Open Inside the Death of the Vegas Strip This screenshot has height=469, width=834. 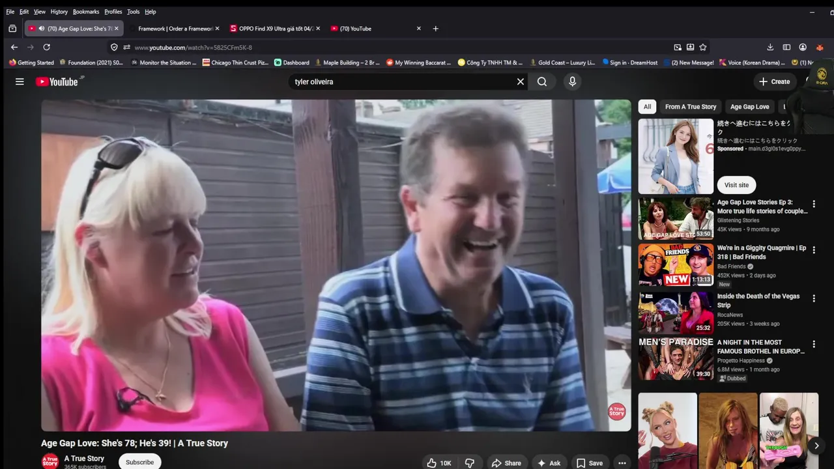(758, 300)
